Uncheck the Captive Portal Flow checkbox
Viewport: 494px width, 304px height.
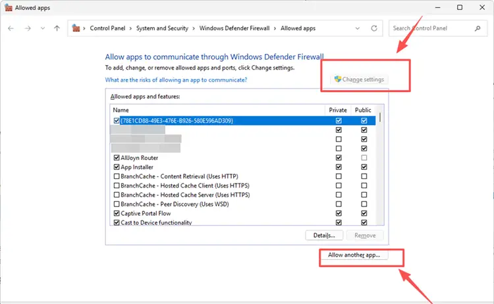click(117, 213)
